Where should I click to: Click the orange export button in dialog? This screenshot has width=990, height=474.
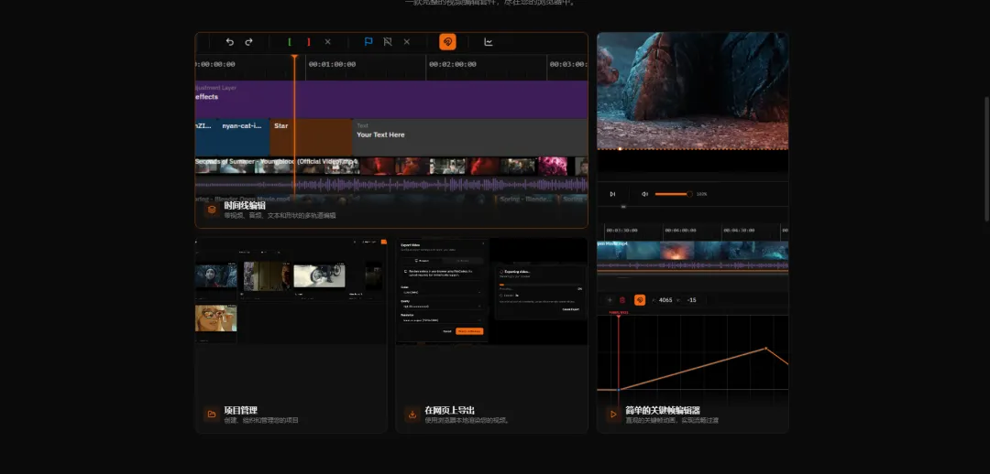[x=469, y=331]
